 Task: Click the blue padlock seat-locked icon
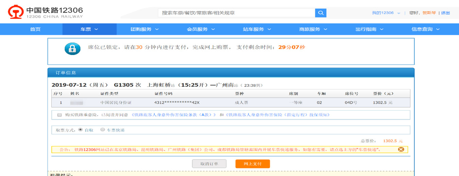click(x=72, y=49)
